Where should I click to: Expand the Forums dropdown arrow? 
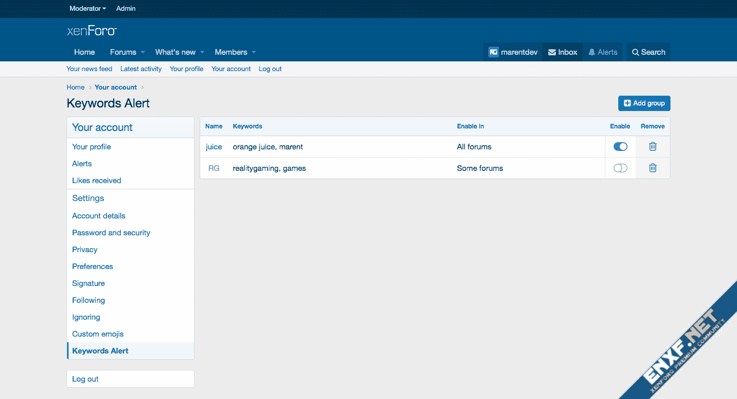tap(143, 52)
